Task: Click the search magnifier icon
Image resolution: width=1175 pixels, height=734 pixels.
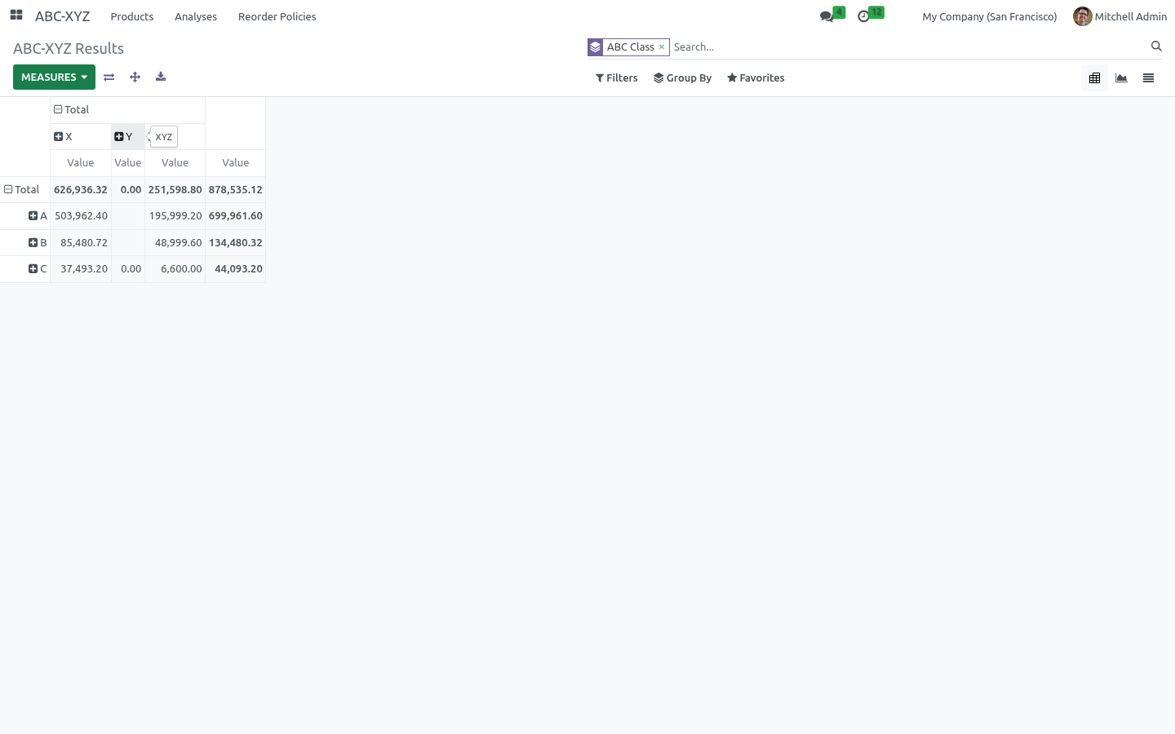Action: tap(1156, 46)
